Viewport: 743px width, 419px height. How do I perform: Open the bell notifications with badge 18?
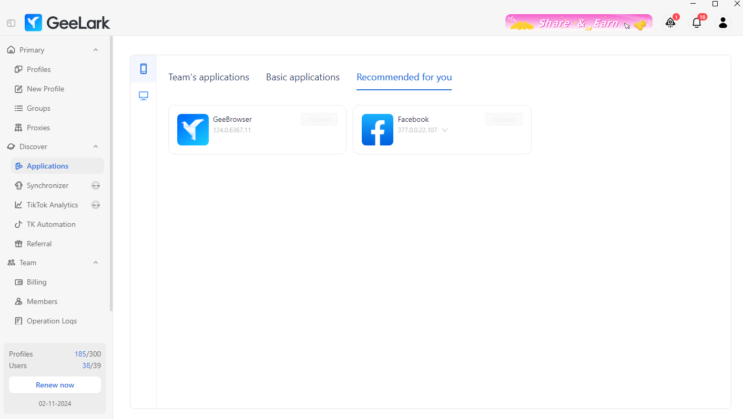697,23
